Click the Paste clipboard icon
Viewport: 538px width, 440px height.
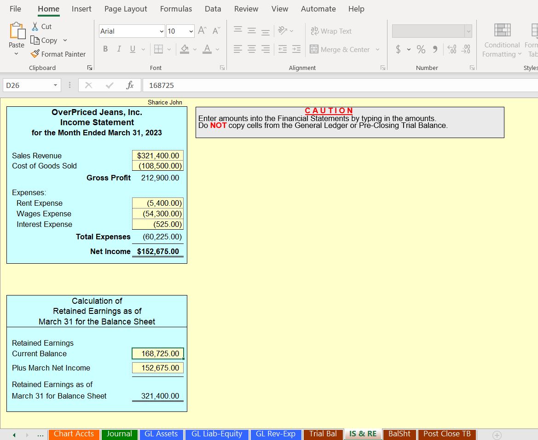(17, 30)
